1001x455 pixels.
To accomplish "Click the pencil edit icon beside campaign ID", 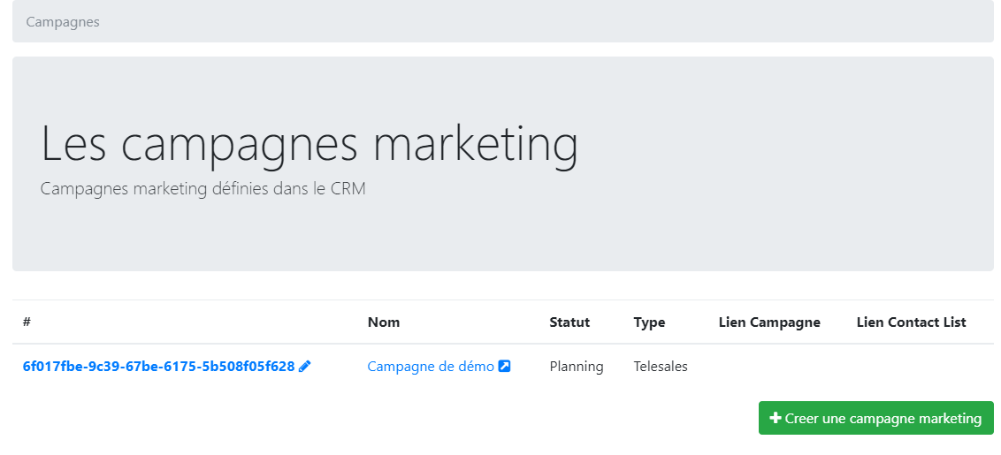I will tap(305, 367).
